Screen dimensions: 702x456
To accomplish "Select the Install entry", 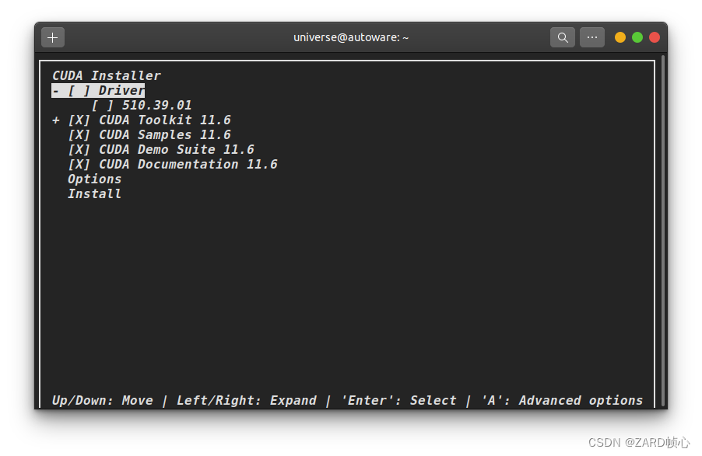I will point(94,194).
